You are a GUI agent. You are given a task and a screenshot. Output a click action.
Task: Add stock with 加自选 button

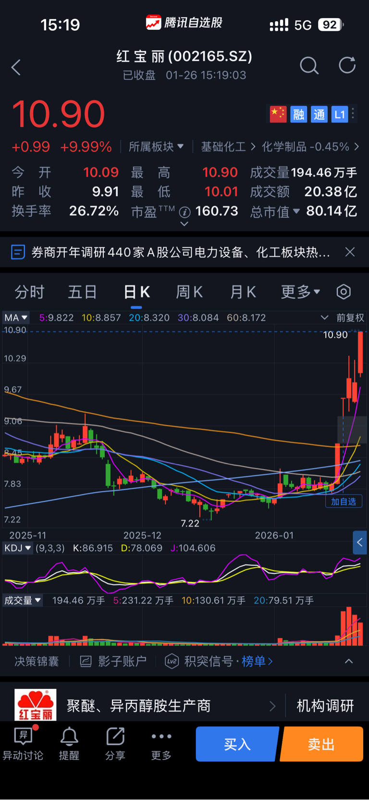coord(344,501)
